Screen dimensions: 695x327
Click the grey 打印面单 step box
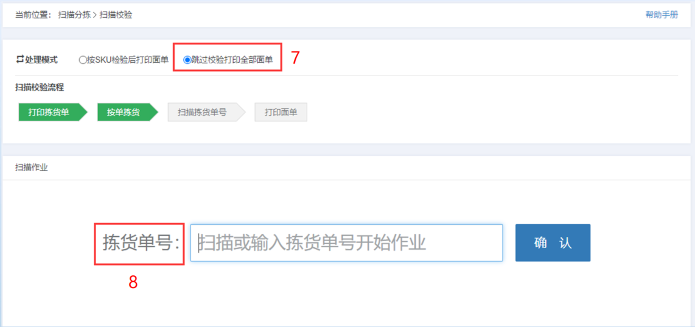pyautogui.click(x=281, y=112)
